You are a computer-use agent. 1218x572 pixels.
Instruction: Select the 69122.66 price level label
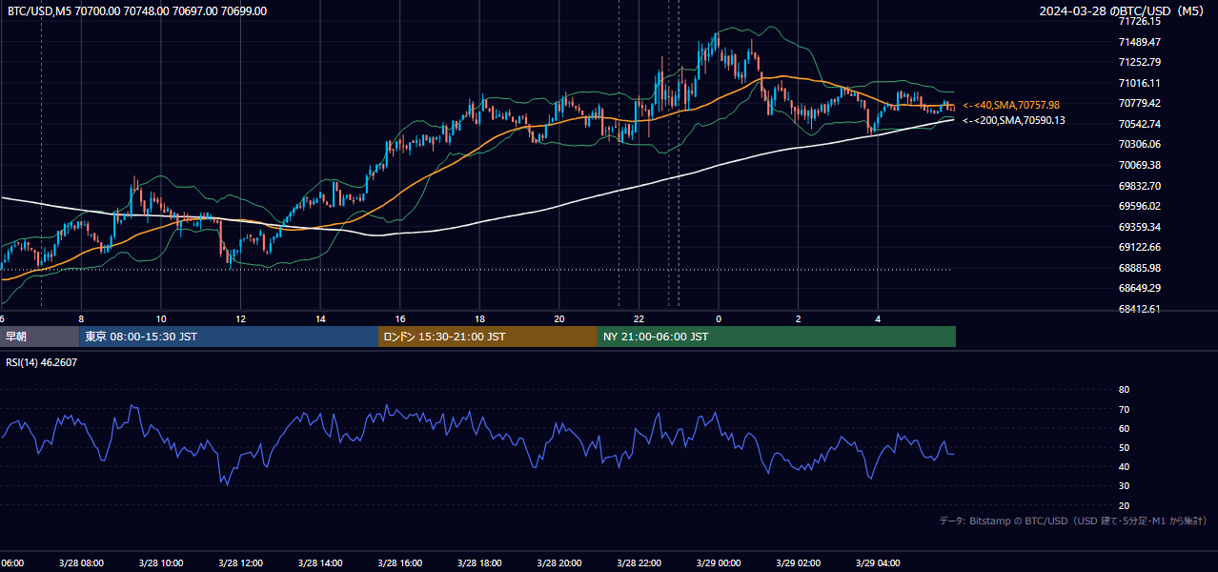point(1139,247)
